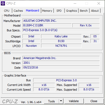Image resolution: width=105 pixels, height=105 pixels.
Task: Open the SPD tab
Action: click(x=59, y=11)
